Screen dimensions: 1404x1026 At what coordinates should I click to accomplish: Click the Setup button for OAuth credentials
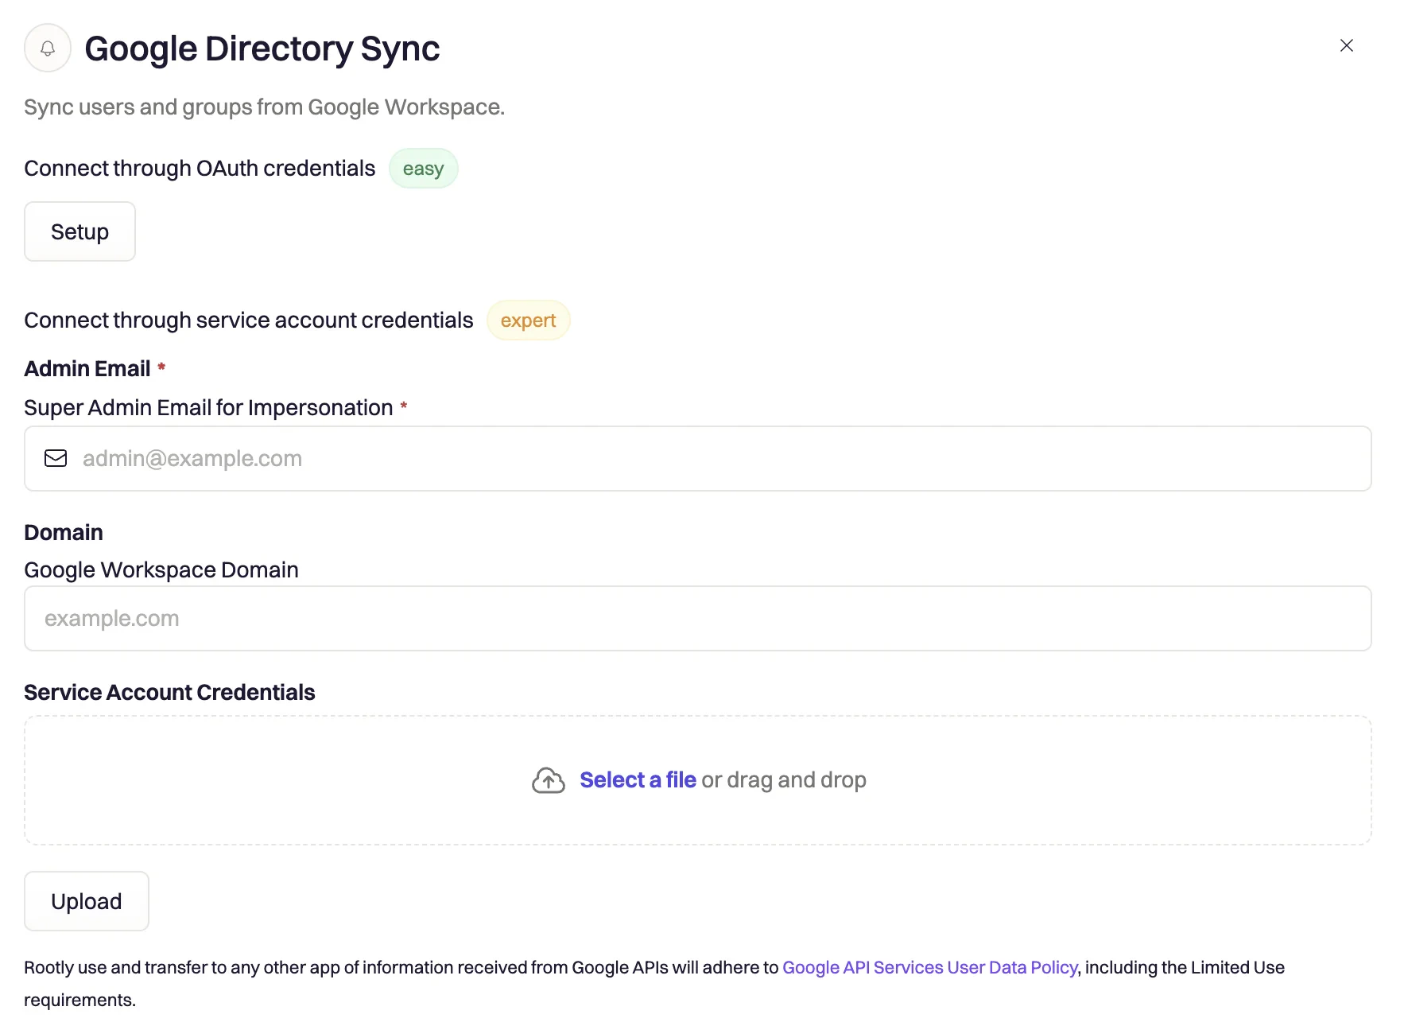[x=80, y=231]
